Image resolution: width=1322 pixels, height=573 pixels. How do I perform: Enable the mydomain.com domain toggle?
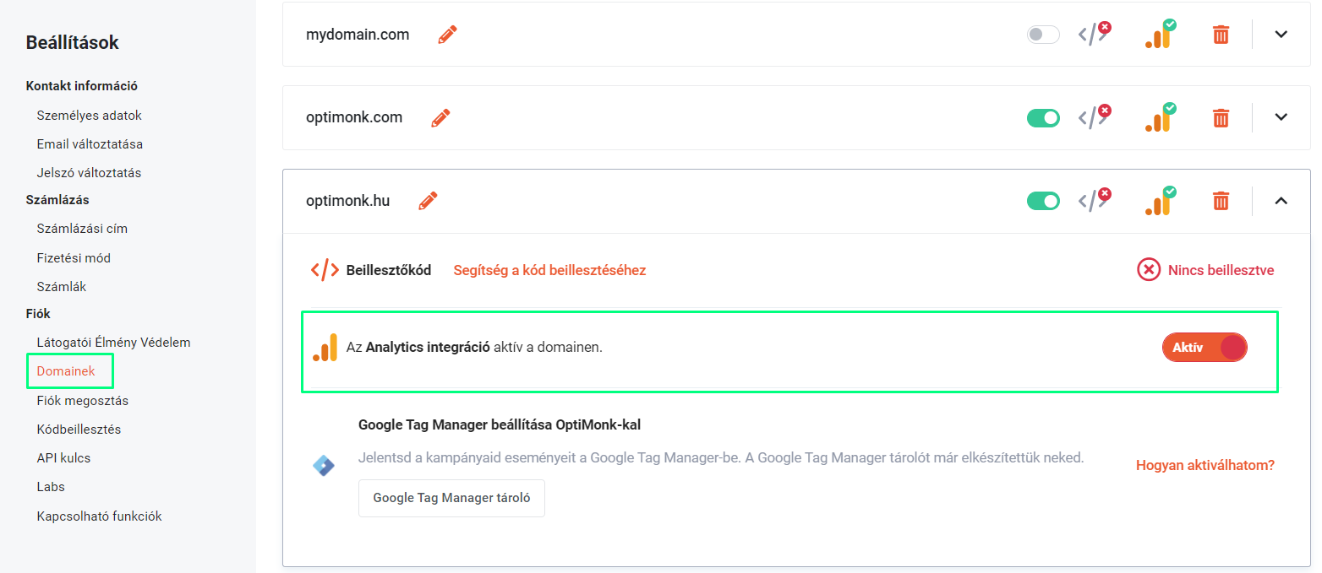point(1043,35)
